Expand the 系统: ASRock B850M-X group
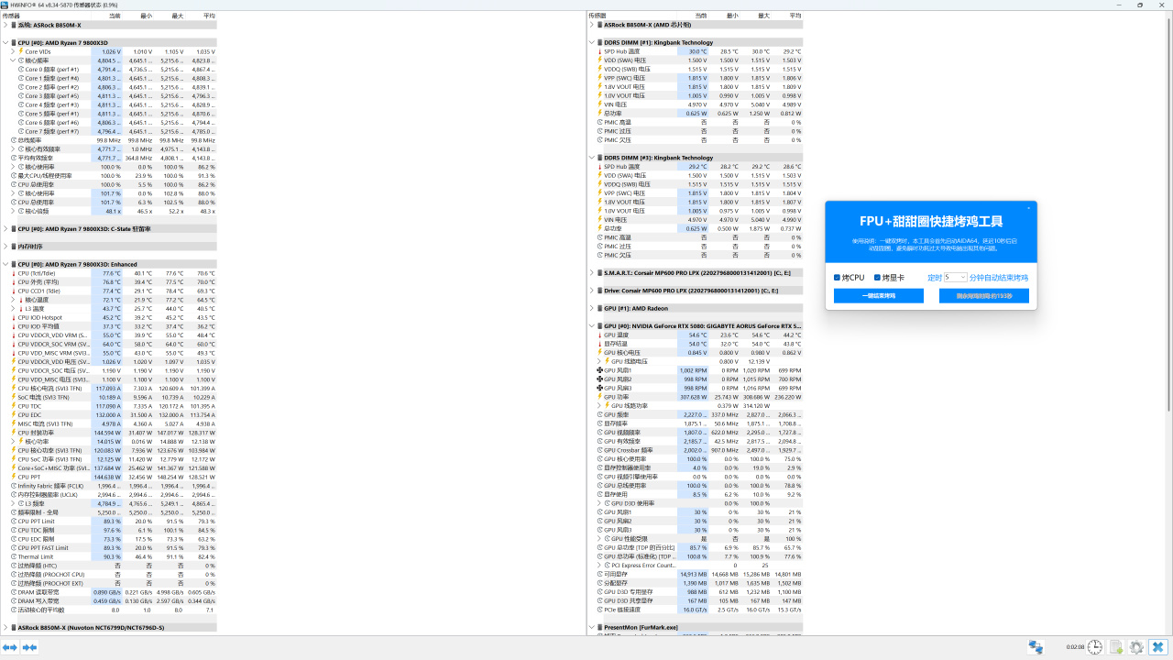 click(x=5, y=25)
